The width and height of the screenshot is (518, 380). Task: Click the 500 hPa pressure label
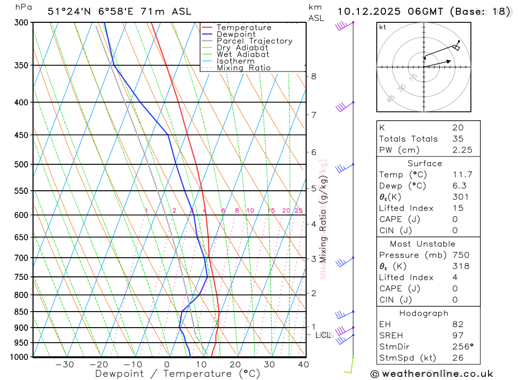pos(21,164)
